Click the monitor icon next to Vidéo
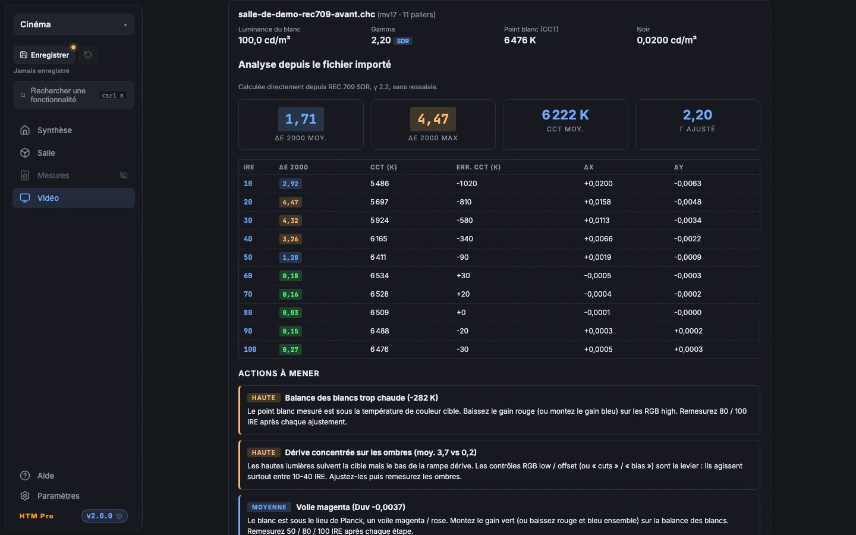This screenshot has height=535, width=856. (x=25, y=198)
